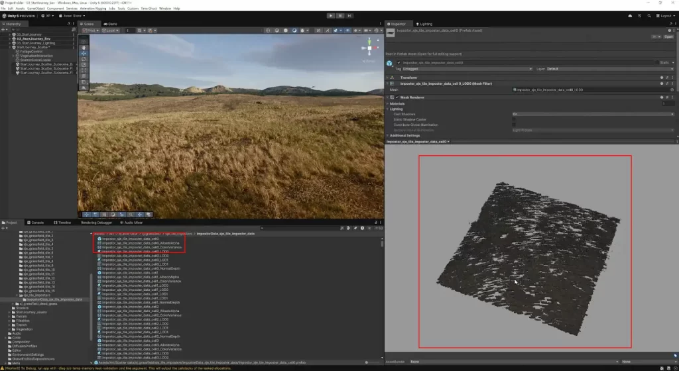
Task: Open the GameObject menu
Action: 35,9
